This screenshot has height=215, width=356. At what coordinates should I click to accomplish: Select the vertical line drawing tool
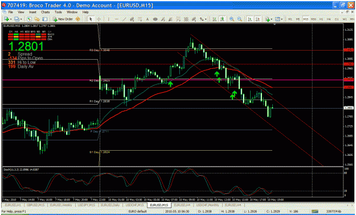tap(109, 19)
